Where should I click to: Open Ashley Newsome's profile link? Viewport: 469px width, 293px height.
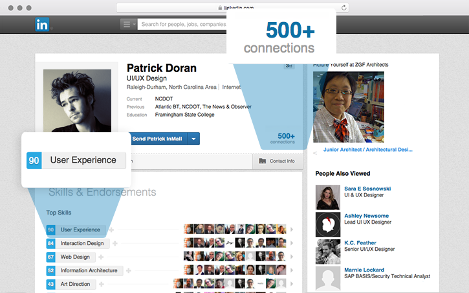tap(366, 216)
